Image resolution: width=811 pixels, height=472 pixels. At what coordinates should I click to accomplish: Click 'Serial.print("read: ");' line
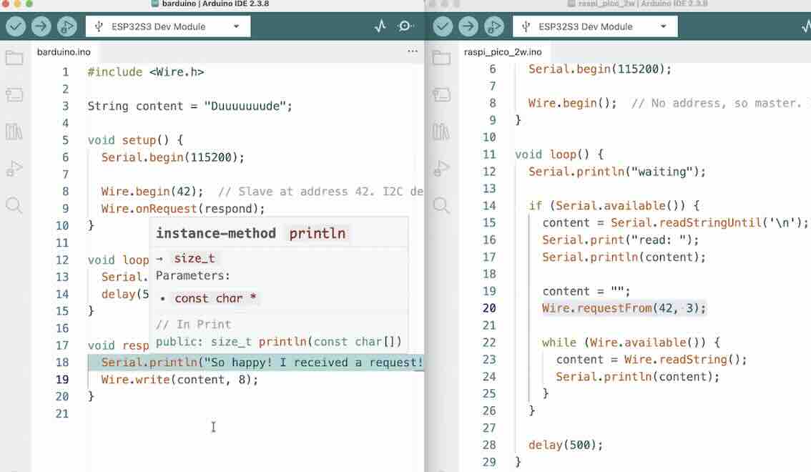point(621,240)
